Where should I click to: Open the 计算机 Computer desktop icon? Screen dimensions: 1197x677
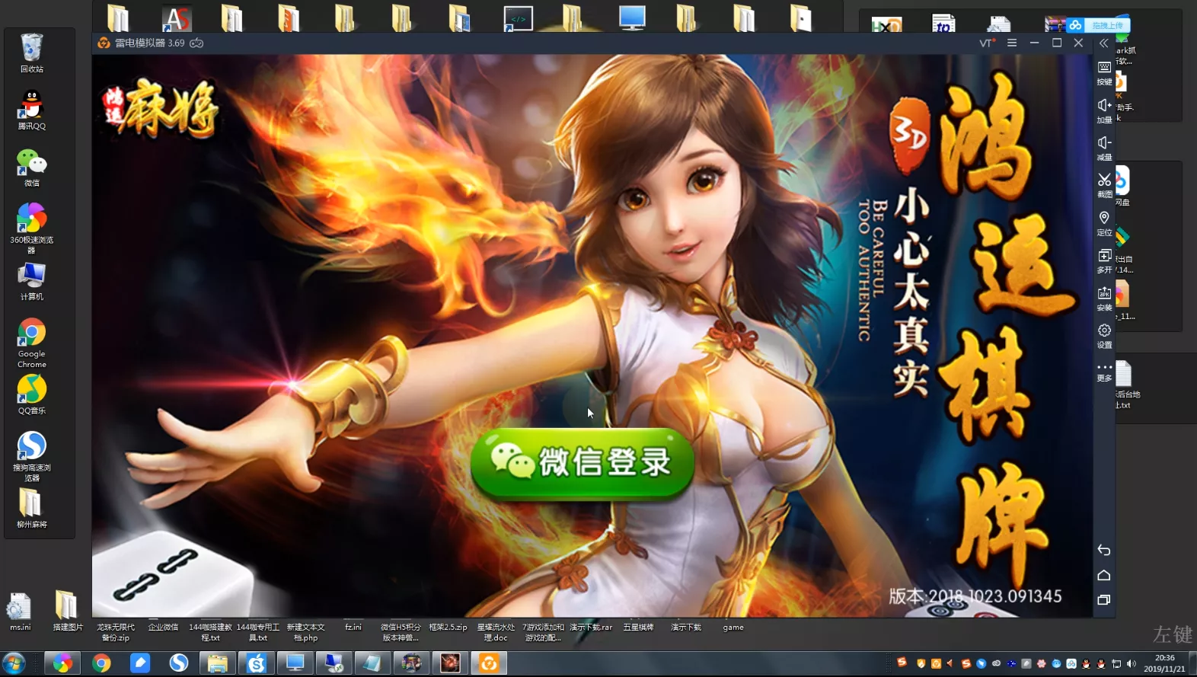point(32,282)
